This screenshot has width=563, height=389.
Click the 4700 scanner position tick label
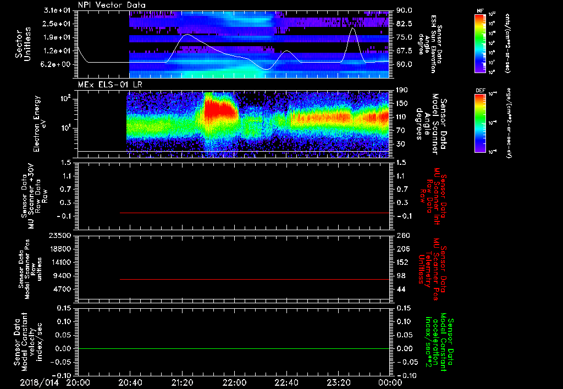tap(63, 289)
